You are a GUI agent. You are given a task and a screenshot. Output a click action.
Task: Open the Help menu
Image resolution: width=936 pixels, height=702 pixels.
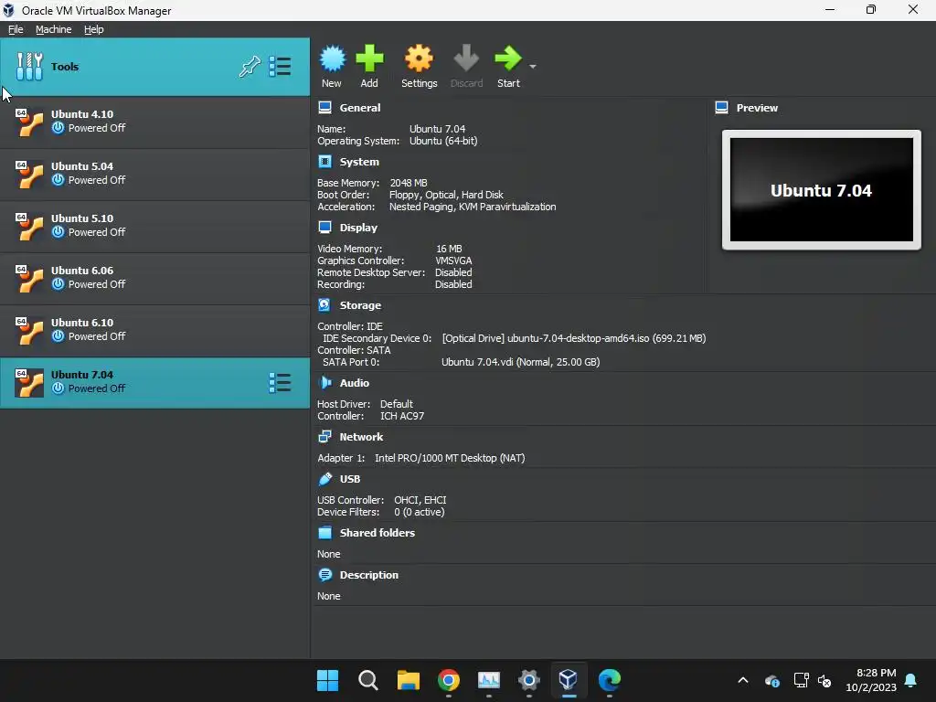coord(94,29)
